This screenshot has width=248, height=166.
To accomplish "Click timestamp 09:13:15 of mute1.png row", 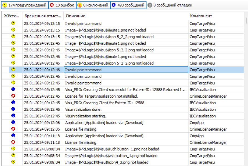I will pos(42,30).
